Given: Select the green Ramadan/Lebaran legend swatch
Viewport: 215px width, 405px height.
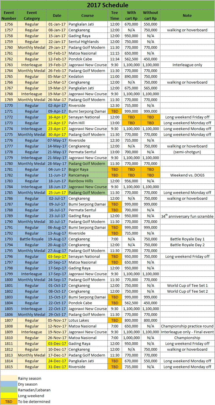Looking at the screenshot, I should pos(9,390).
